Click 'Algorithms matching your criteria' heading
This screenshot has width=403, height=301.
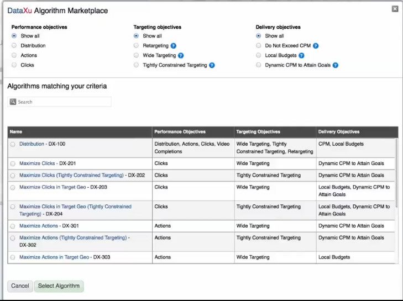pos(57,86)
